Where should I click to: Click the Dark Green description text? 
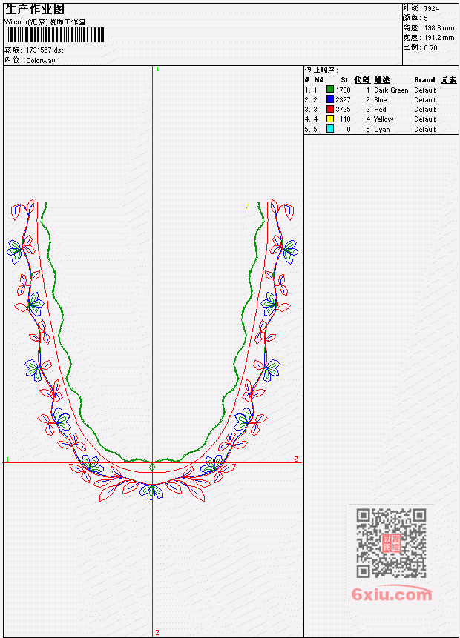[x=391, y=90]
